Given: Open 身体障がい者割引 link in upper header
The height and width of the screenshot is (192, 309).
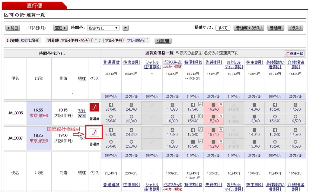Looking at the screenshot, I should [x=275, y=65].
